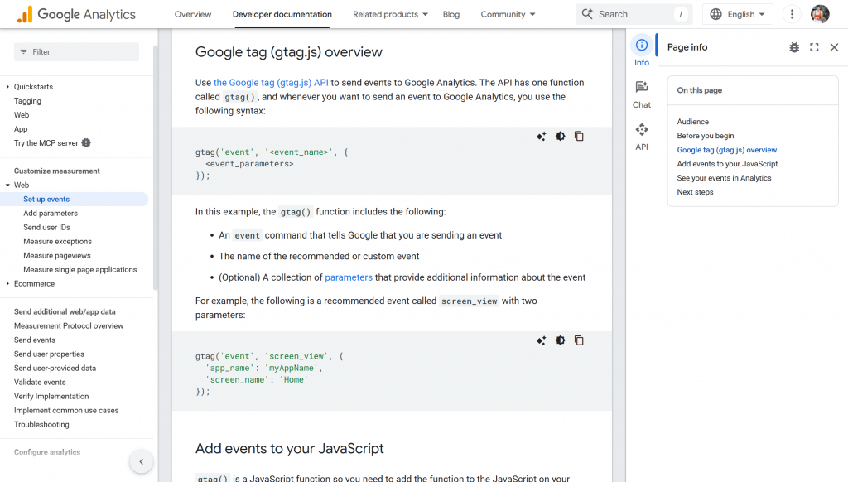This screenshot has width=848, height=482.
Task: Expand Page info panel to fullscreen
Action: (813, 47)
